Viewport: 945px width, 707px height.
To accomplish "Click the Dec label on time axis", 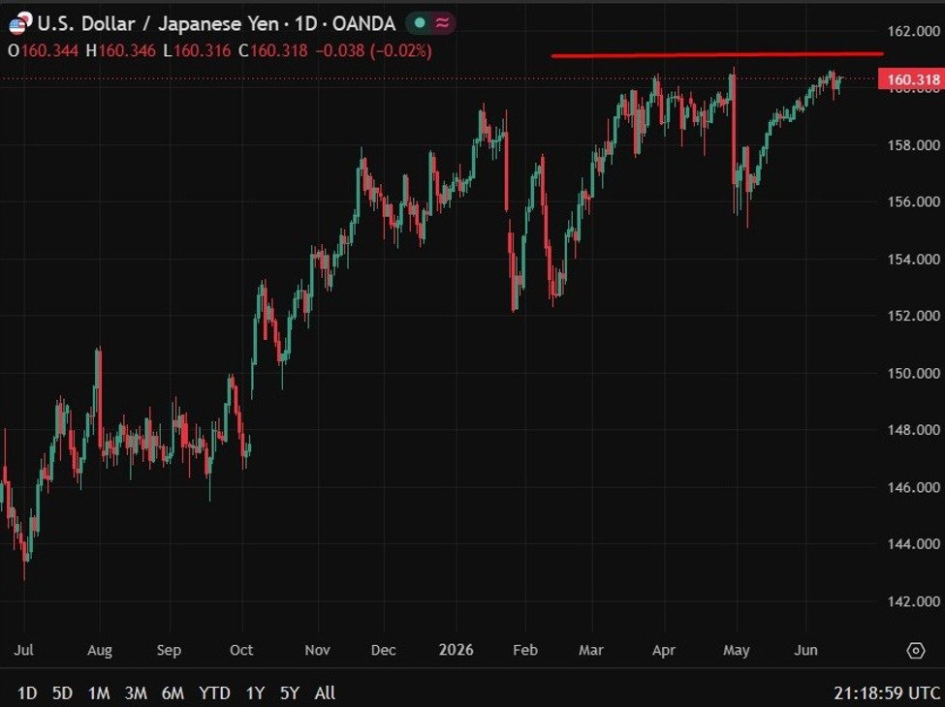I will coord(383,651).
